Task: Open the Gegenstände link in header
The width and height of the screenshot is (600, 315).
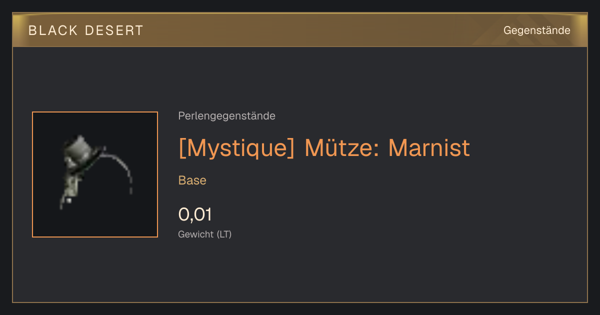Action: (x=536, y=30)
